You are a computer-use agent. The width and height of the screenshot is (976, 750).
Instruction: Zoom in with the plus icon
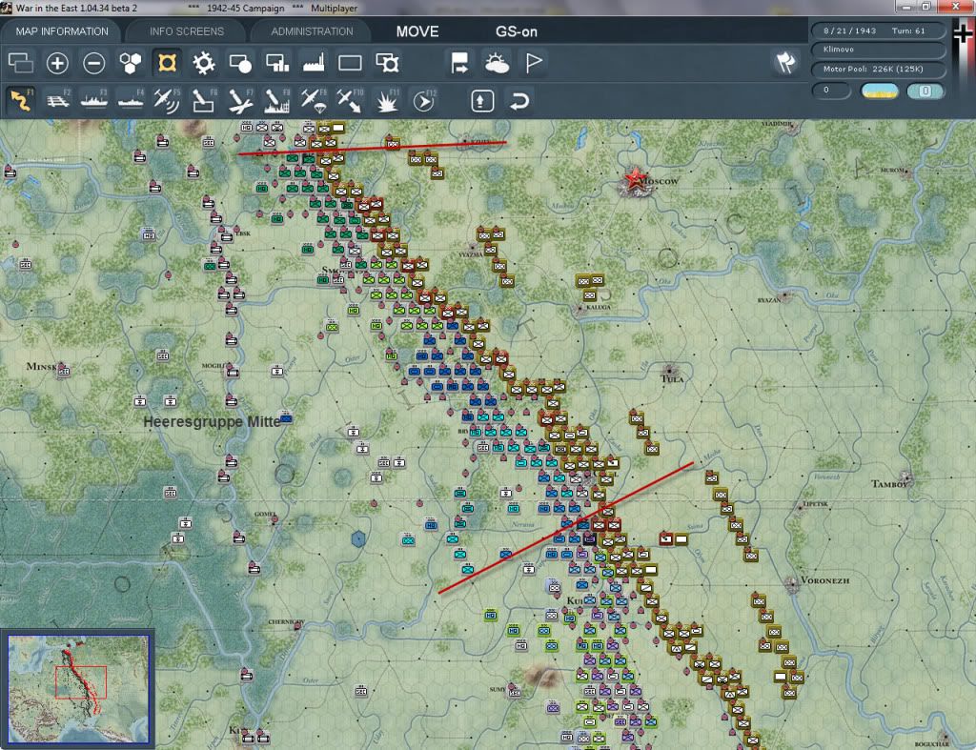click(57, 63)
